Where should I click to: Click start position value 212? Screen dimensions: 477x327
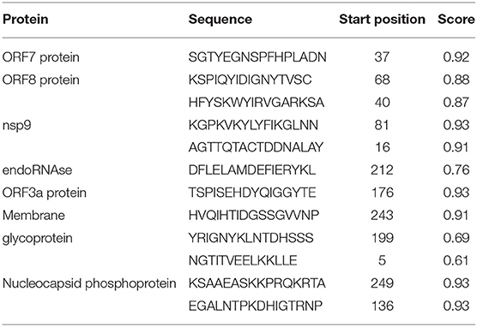pos(382,170)
